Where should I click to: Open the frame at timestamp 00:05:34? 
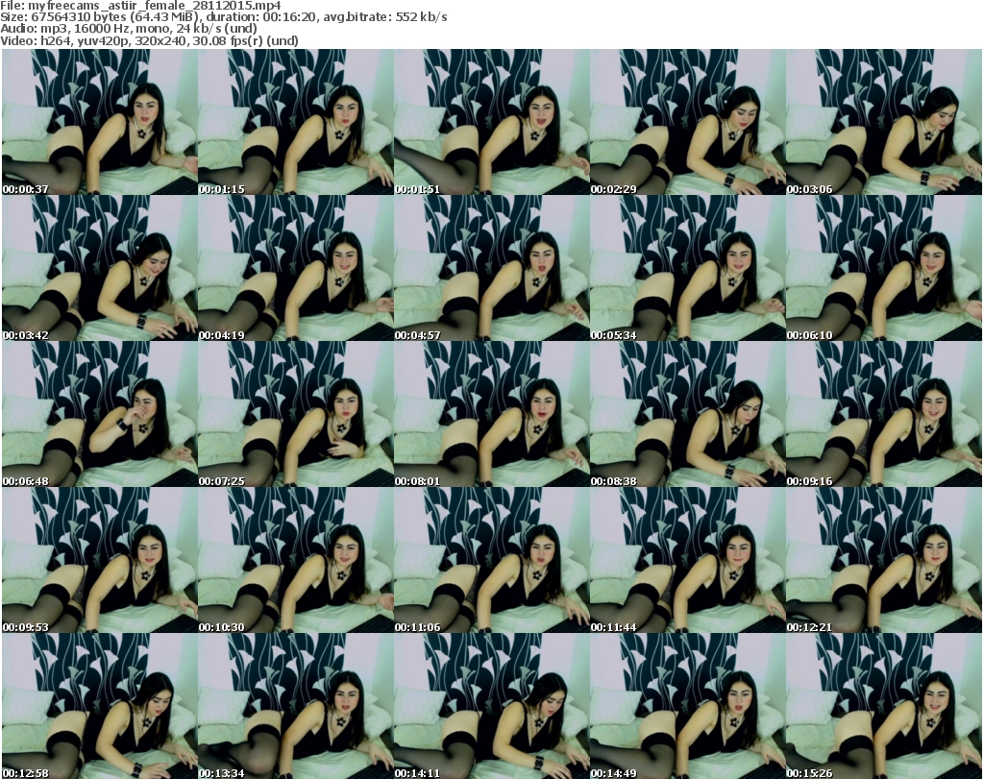pos(687,268)
